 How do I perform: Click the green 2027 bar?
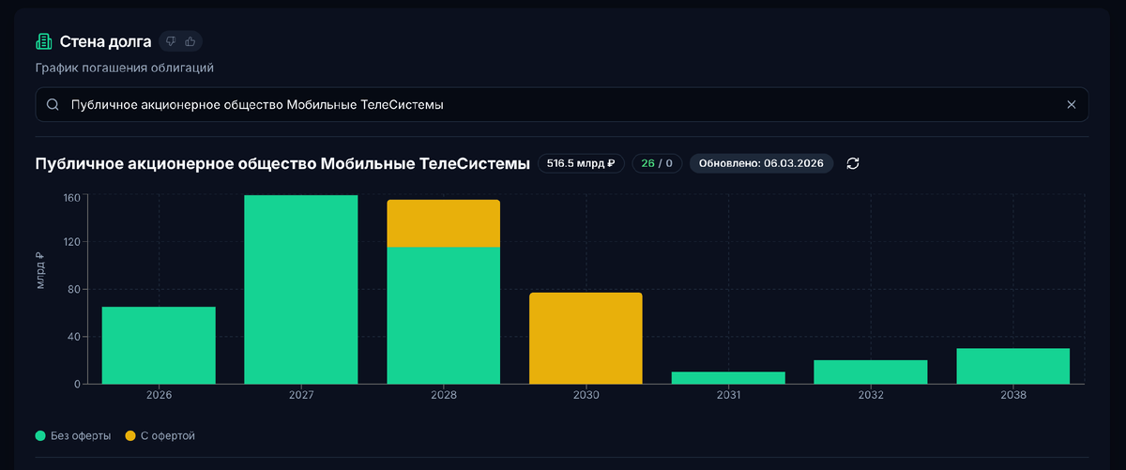[301, 289]
